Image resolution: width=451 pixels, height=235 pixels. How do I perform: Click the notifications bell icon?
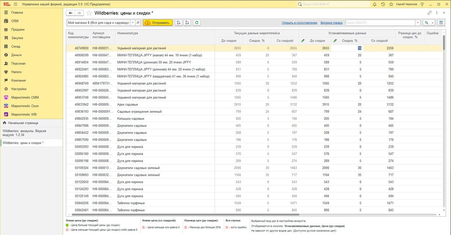pyautogui.click(x=375, y=4)
